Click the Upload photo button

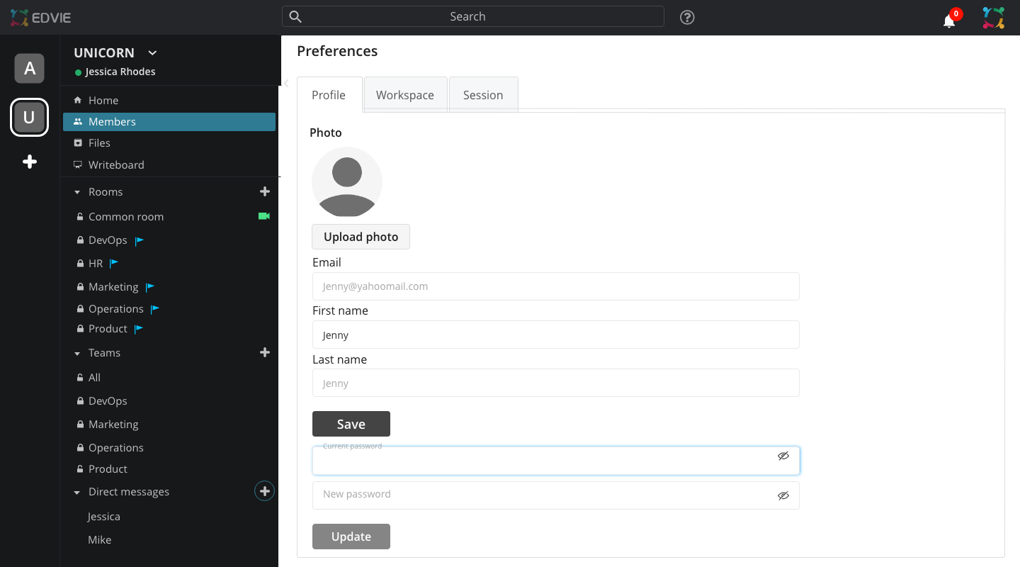pyautogui.click(x=361, y=237)
